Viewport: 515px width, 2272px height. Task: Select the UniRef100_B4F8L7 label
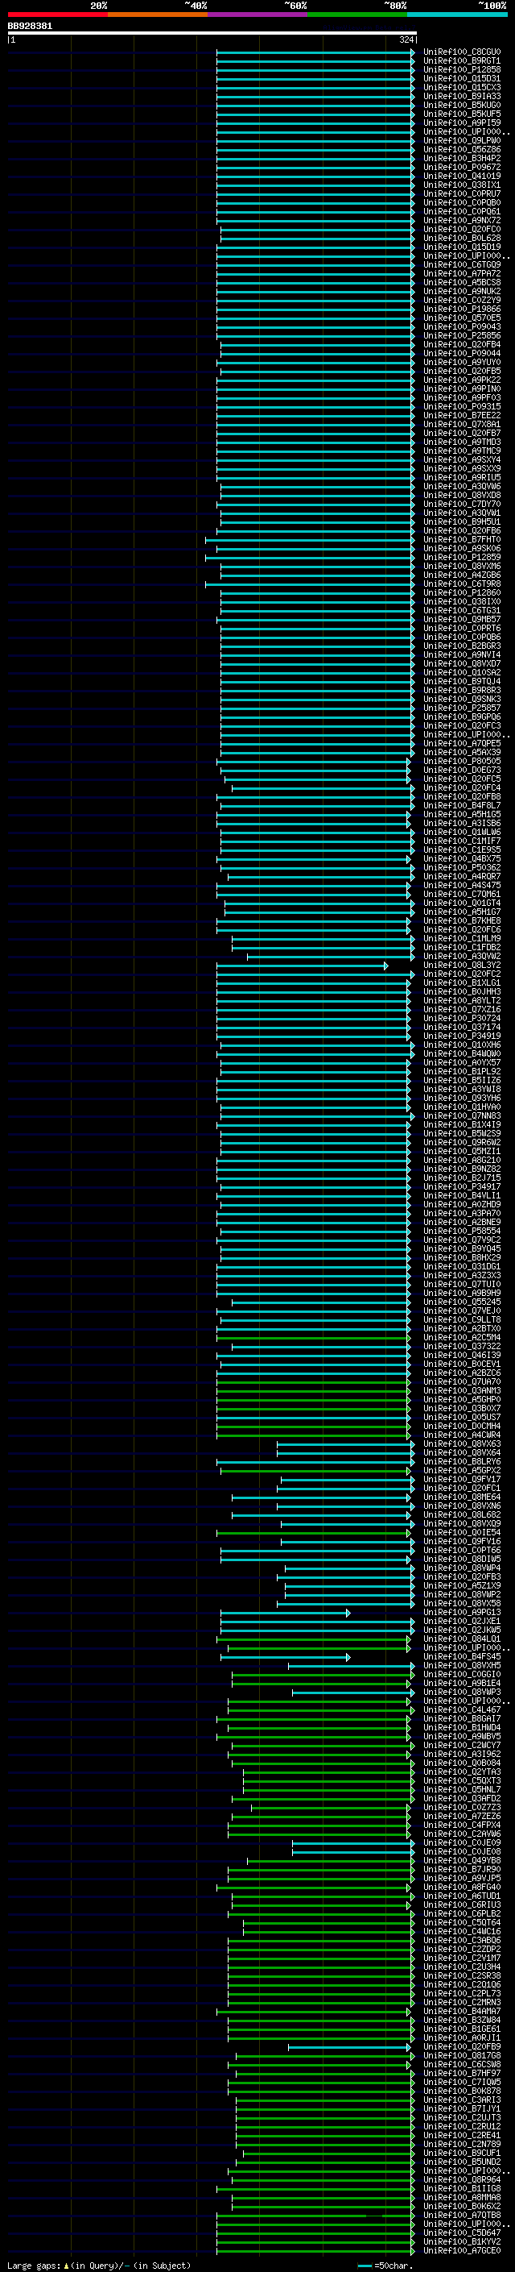click(x=461, y=805)
